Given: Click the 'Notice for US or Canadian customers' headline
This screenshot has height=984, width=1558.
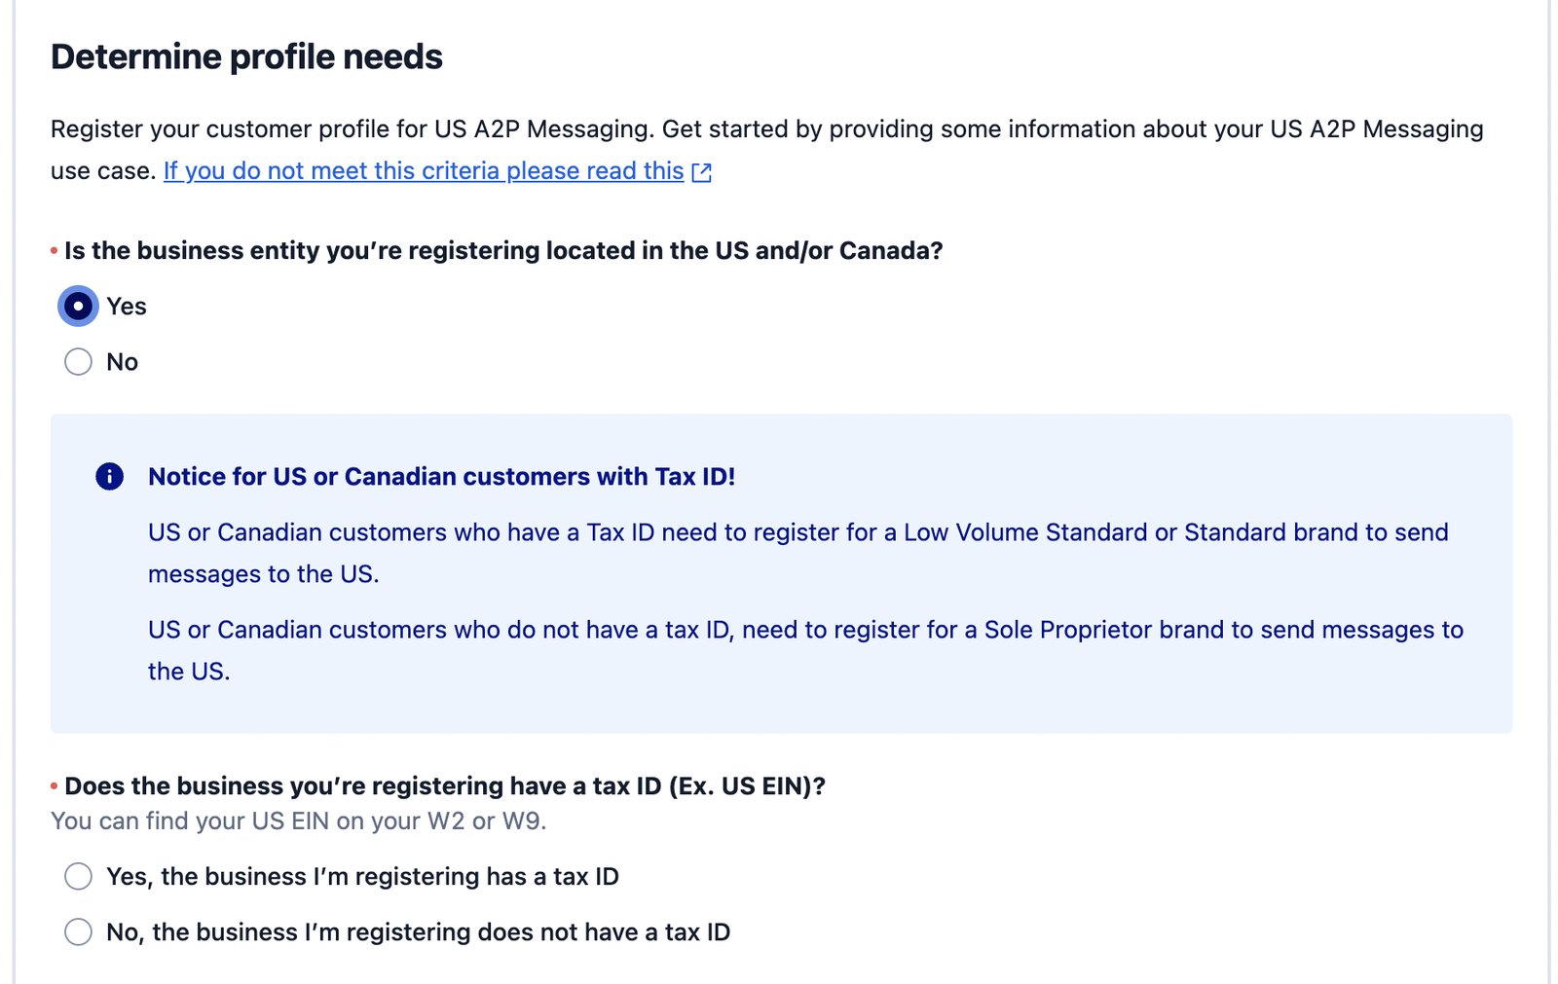Looking at the screenshot, I should [441, 476].
